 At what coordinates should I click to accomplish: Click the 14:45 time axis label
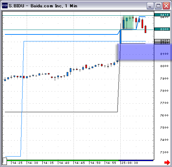point(80,163)
